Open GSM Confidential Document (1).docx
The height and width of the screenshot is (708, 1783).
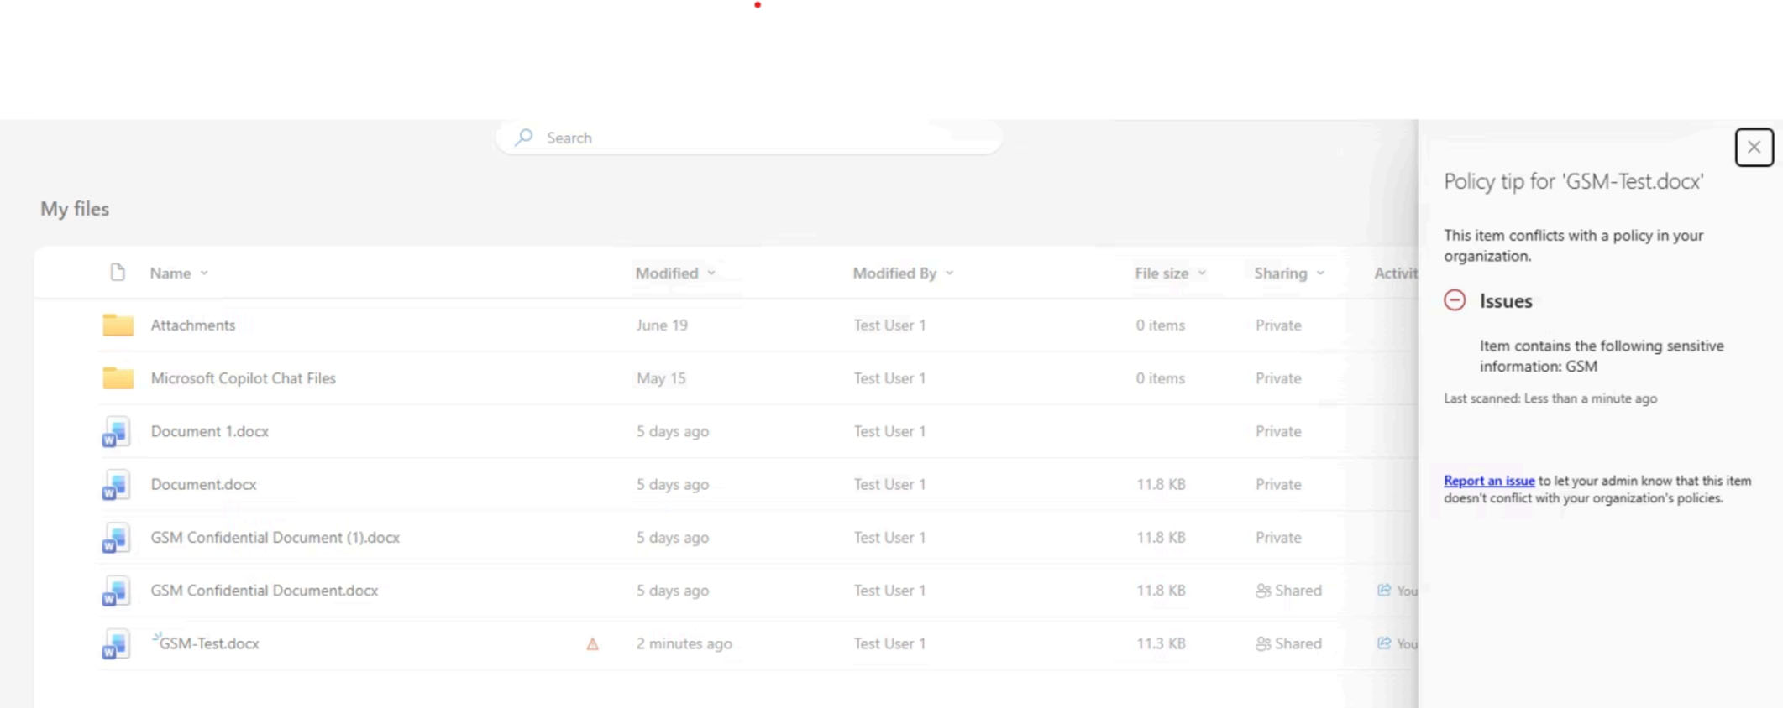275,538
